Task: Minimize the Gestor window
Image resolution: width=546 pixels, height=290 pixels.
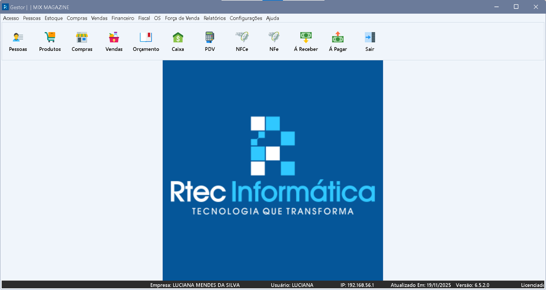Action: (x=497, y=7)
